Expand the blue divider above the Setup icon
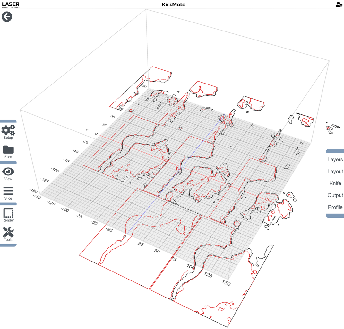Viewport: 344px width, 329px height. (x=8, y=121)
